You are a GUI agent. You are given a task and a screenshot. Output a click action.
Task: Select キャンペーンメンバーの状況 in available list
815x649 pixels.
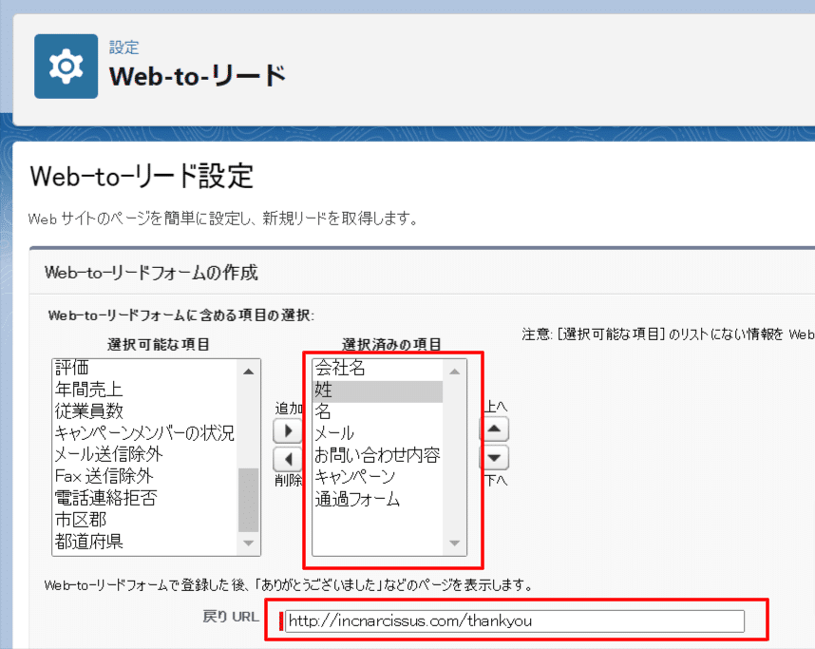tap(145, 432)
